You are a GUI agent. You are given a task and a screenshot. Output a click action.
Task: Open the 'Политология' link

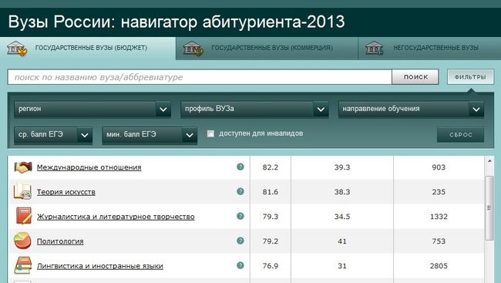pos(60,241)
